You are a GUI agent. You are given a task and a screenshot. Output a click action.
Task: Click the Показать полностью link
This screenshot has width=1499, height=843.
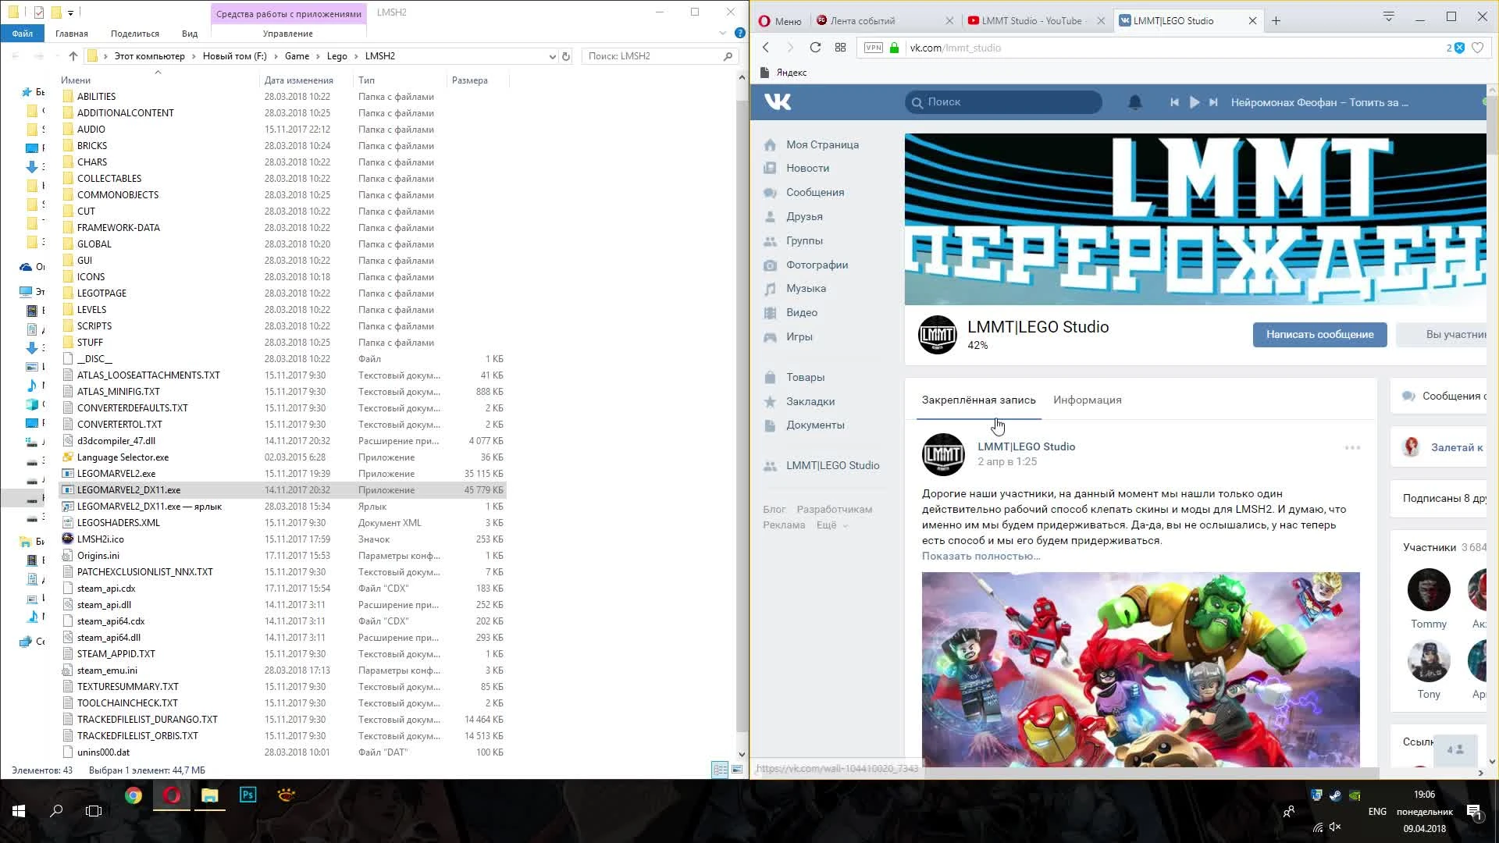981,556
